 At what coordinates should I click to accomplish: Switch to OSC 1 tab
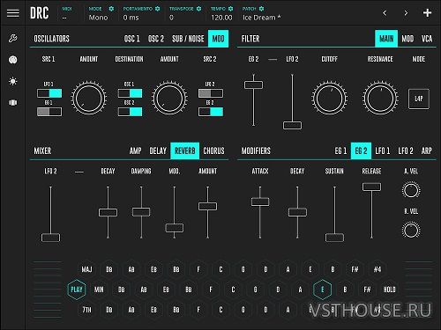click(x=131, y=39)
